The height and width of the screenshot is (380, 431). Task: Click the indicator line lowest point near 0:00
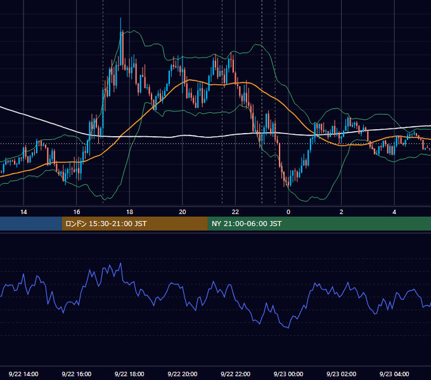click(x=288, y=327)
